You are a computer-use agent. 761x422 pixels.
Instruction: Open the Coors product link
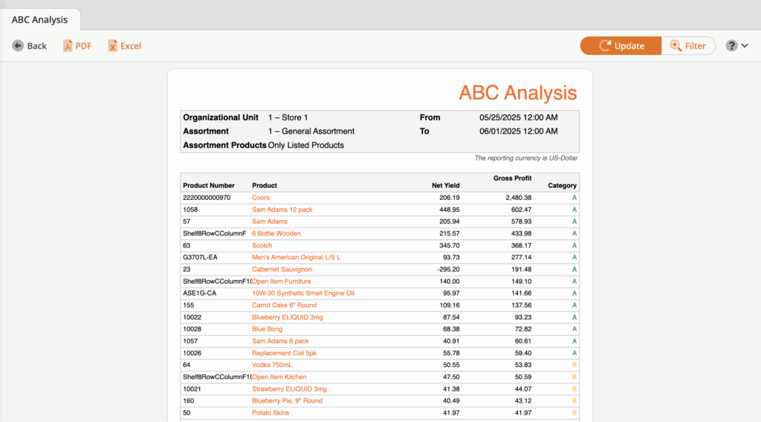(x=261, y=198)
